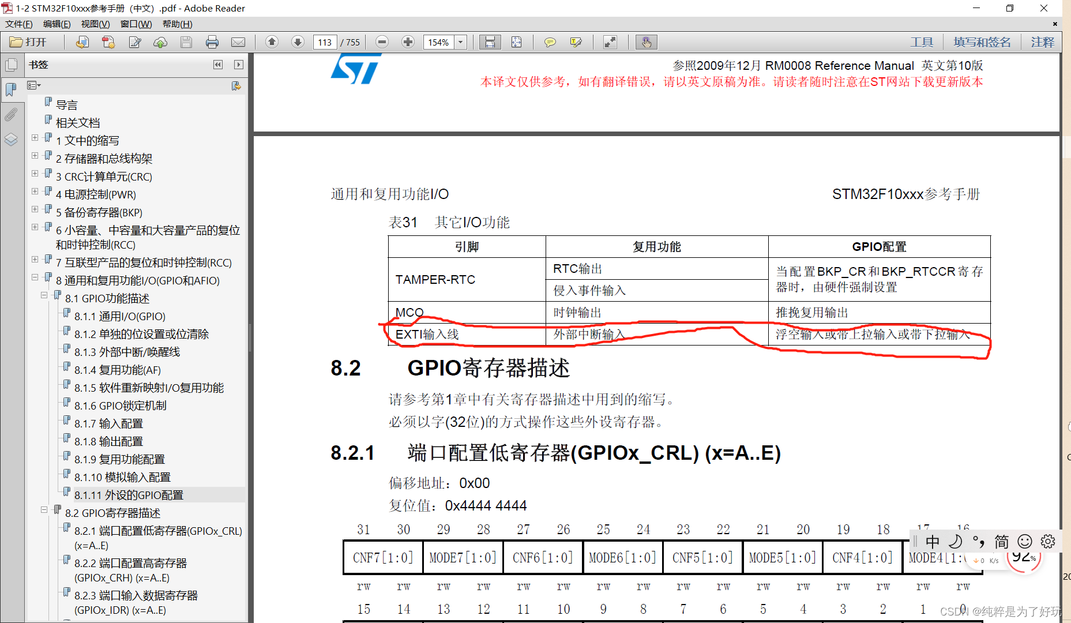
Task: Toggle the IME half-moon width icon
Action: click(956, 542)
